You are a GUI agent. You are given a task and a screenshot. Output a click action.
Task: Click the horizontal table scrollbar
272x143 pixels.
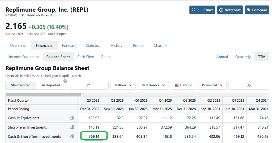44,94
